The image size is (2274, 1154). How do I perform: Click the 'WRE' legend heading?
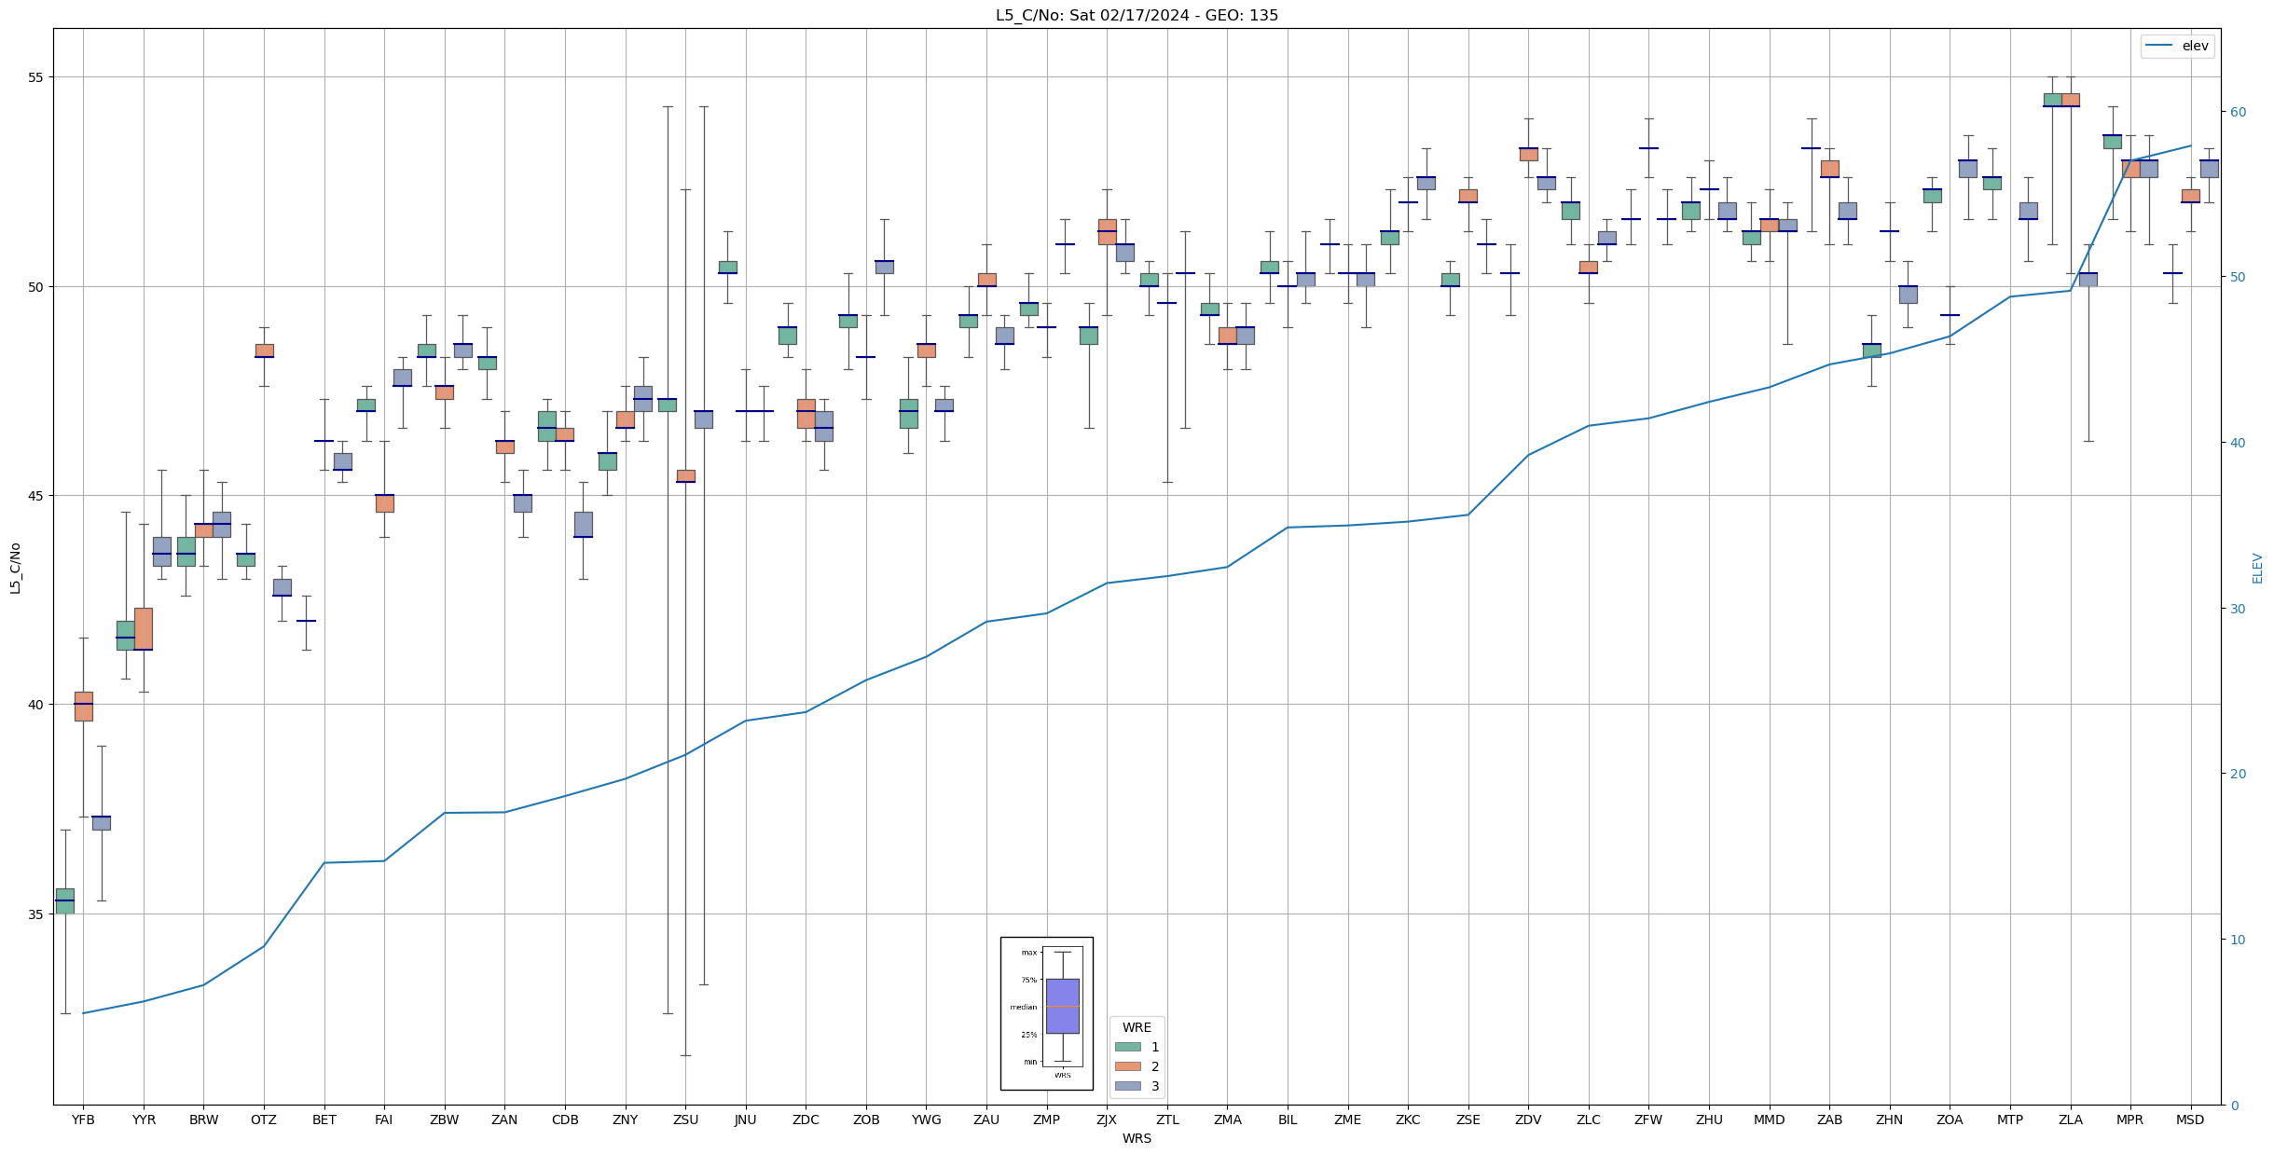pyautogui.click(x=1137, y=1027)
